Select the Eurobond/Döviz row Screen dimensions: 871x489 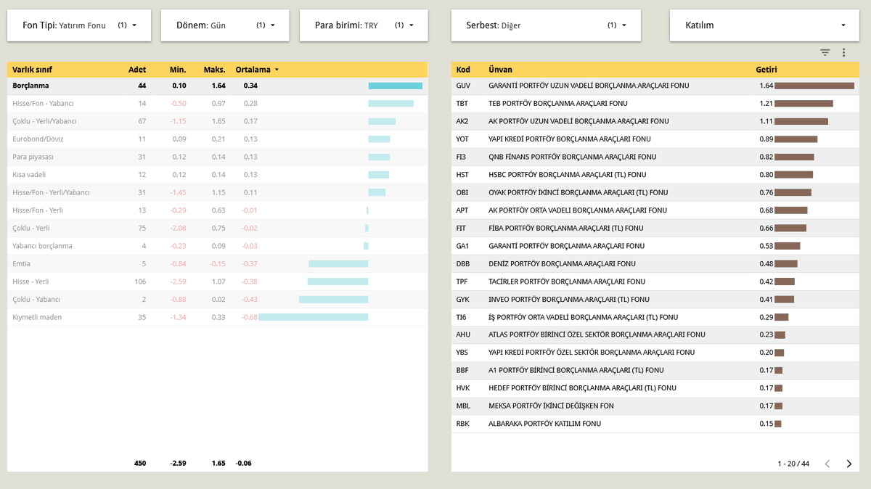217,139
